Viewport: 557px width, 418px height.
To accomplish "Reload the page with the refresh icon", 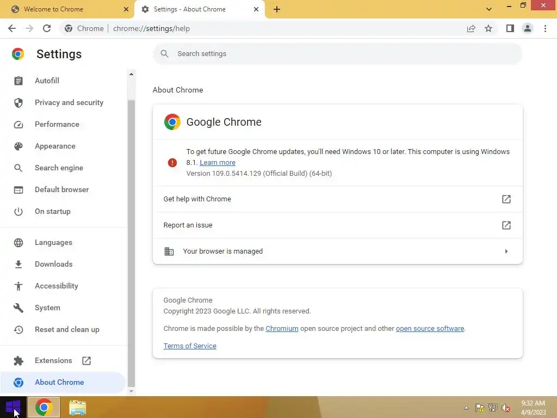I will 47,28.
